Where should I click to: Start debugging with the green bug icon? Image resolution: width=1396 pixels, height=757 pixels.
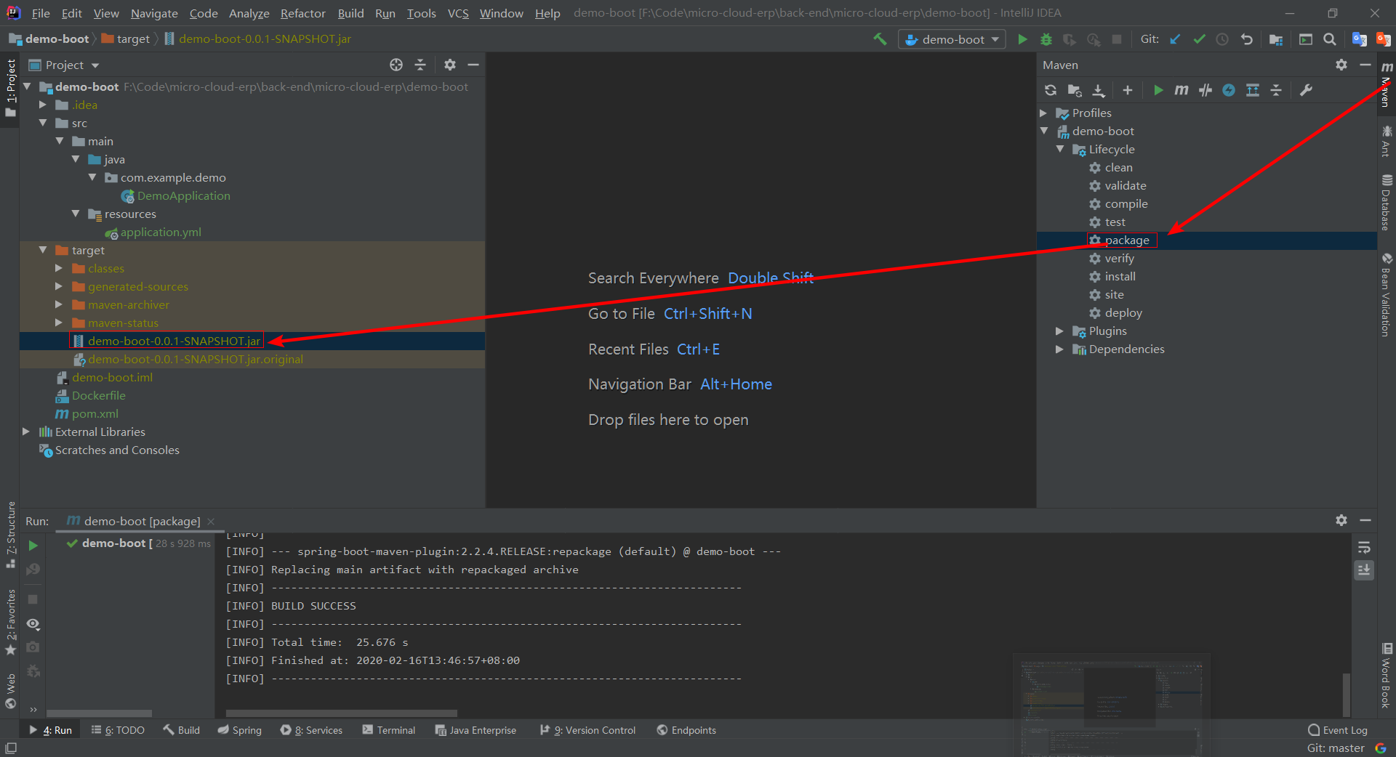[x=1046, y=39]
